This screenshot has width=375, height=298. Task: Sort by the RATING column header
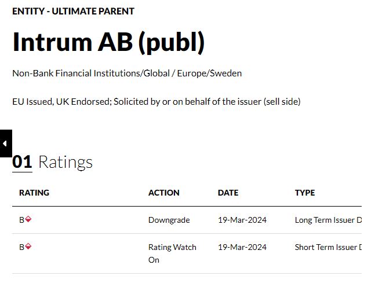[34, 193]
